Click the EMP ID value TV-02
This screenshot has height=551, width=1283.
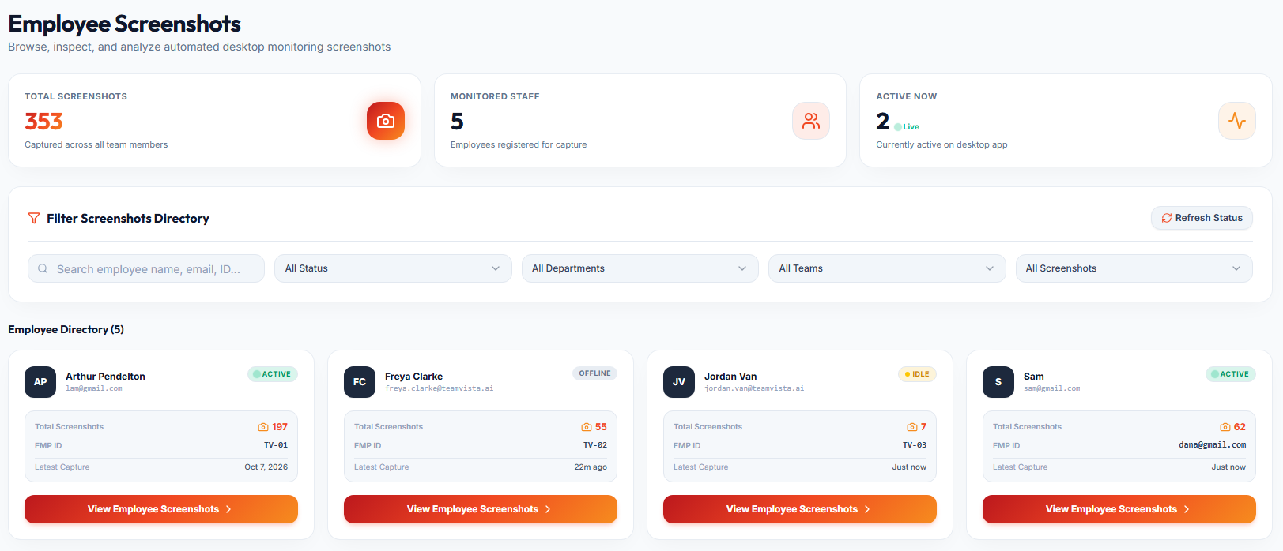tap(595, 445)
